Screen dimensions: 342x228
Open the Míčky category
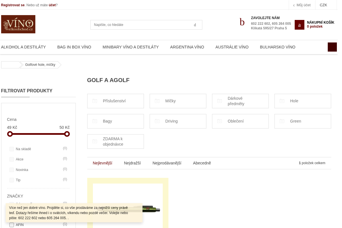178,101
